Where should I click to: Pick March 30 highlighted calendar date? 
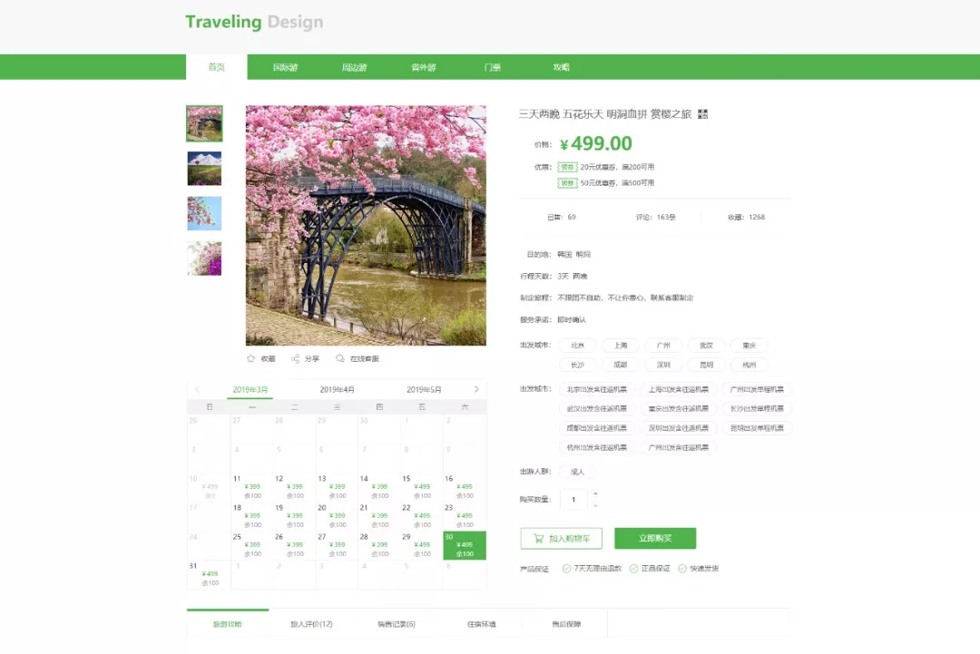465,545
